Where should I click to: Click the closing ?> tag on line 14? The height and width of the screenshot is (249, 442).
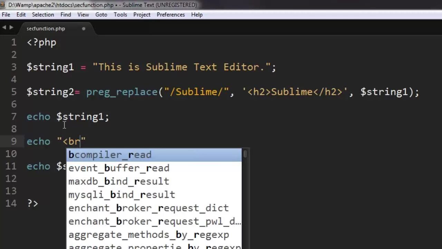(32, 203)
